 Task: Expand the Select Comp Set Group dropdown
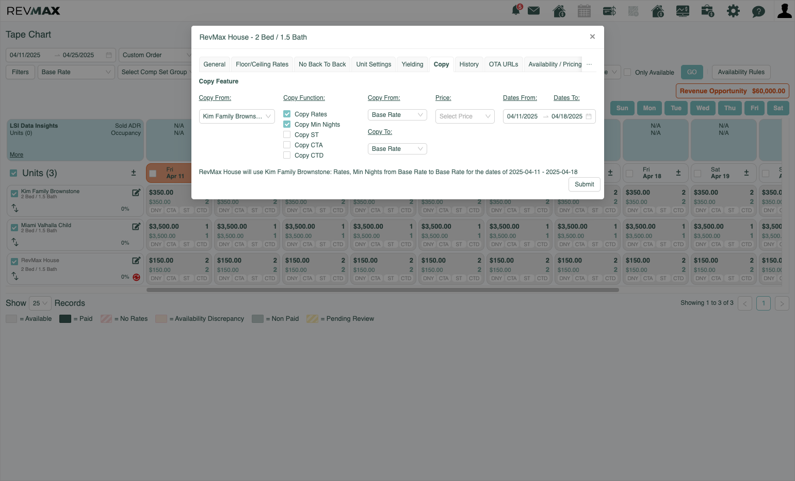click(x=157, y=72)
